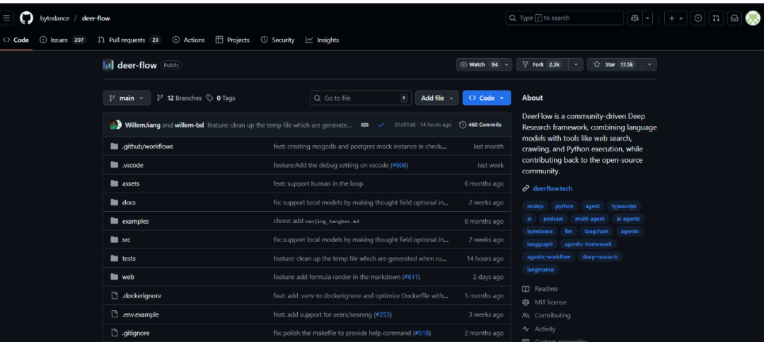Click the search bar in header

[565, 18]
